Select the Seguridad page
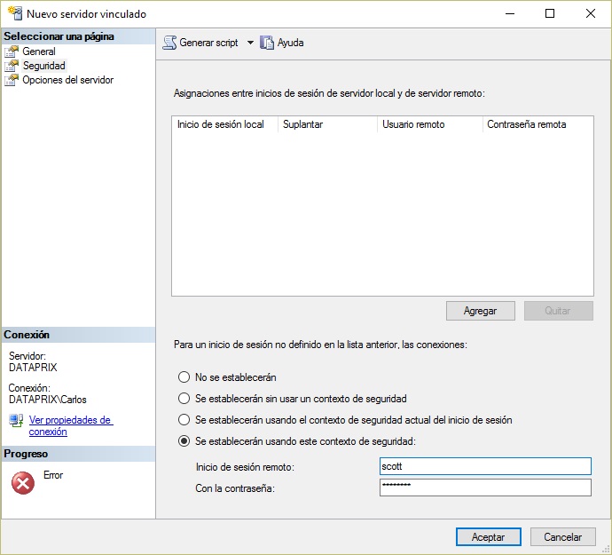Viewport: 612px width, 555px height. point(44,66)
